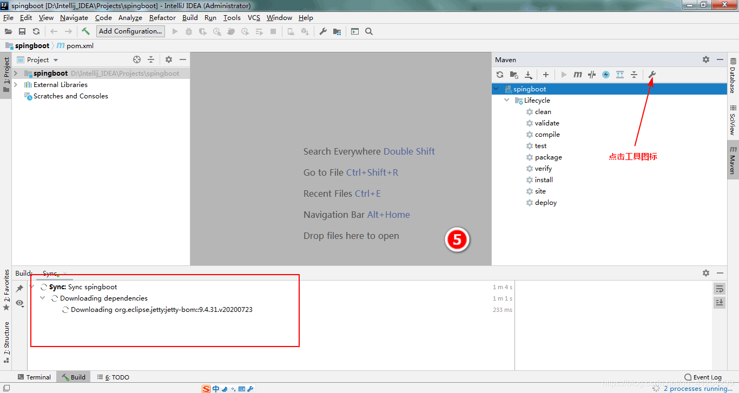Show Maven dependencies diagram icon
The image size is (739, 393).
(x=620, y=75)
